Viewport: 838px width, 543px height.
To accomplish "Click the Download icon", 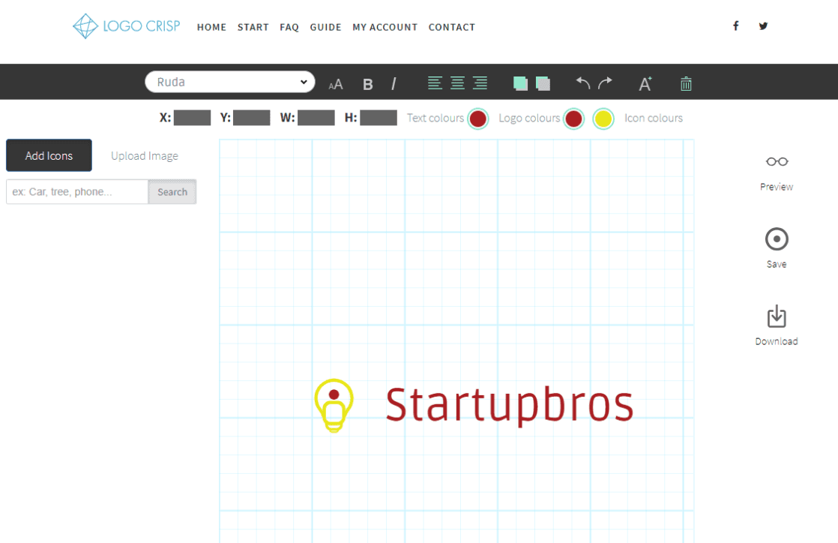I will (777, 316).
